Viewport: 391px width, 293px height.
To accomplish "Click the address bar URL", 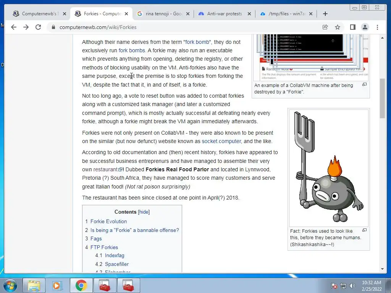I will 98,27.
